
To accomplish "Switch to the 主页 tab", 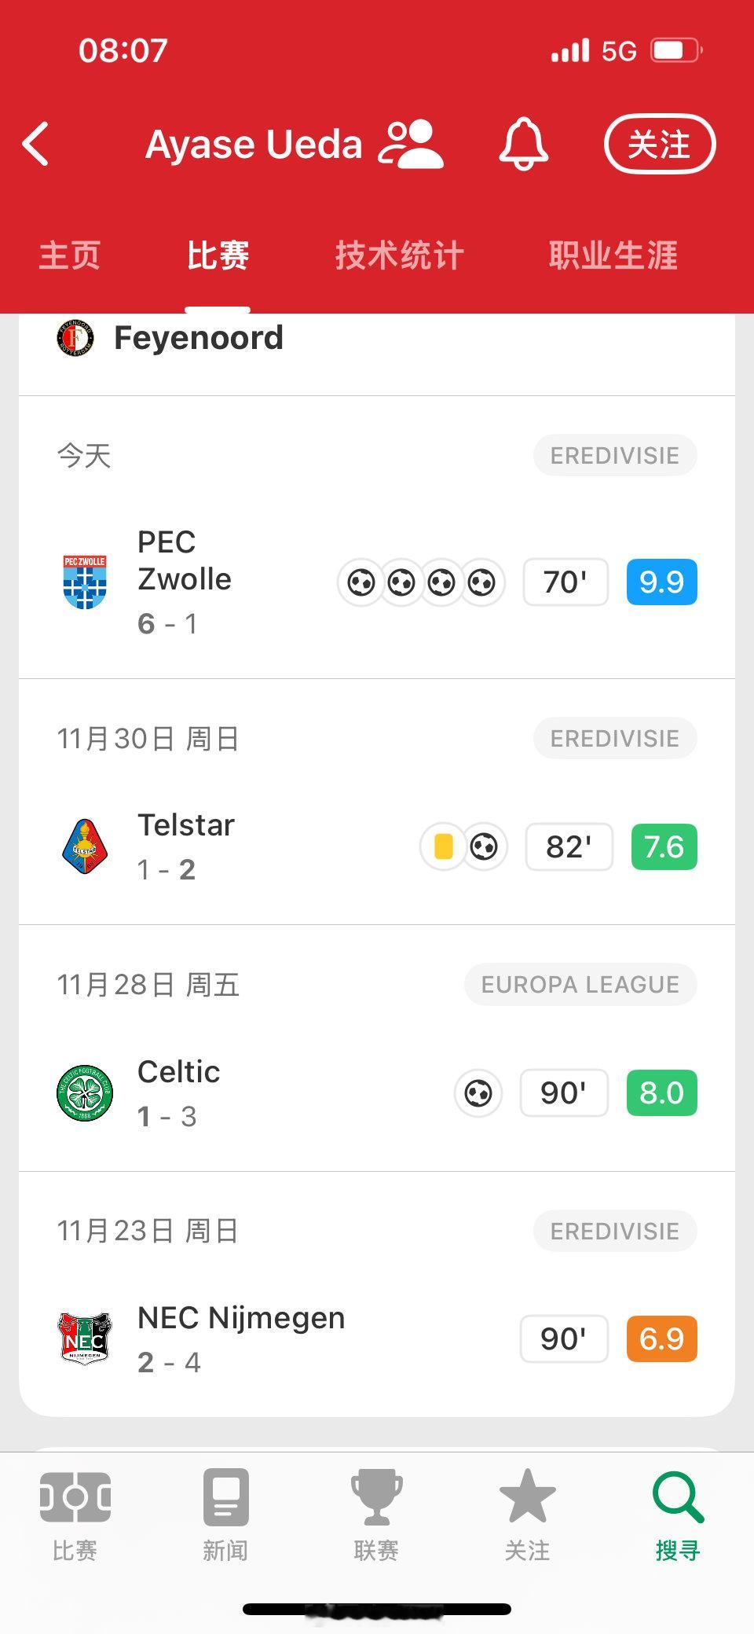I will point(70,255).
